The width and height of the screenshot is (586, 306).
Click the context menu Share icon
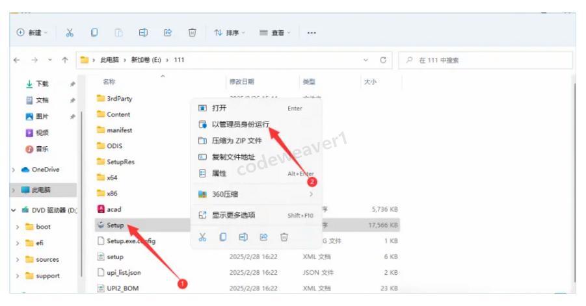tap(264, 237)
